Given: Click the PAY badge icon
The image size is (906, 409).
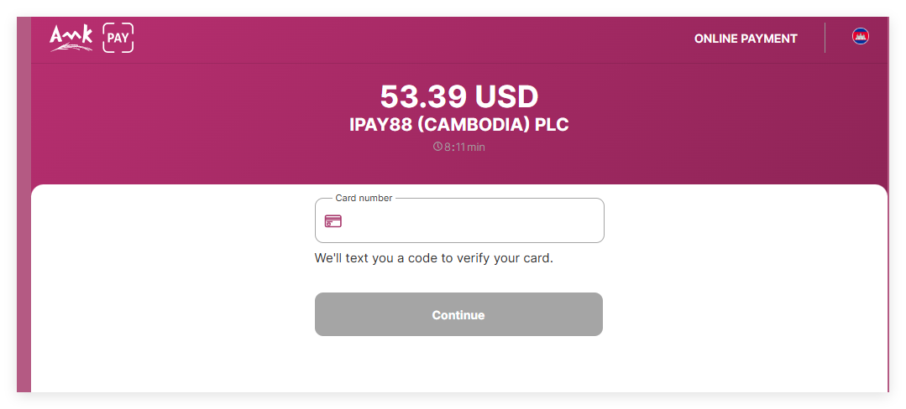Looking at the screenshot, I should point(118,39).
